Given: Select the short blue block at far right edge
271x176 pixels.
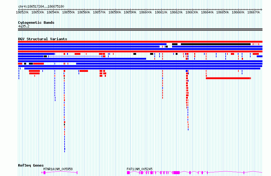Looking at the screenshot, I should [260, 56].
